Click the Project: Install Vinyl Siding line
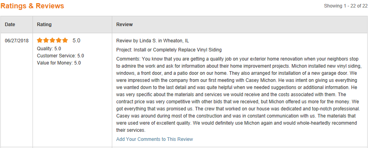The width and height of the screenshot is (374, 148). 169,50
